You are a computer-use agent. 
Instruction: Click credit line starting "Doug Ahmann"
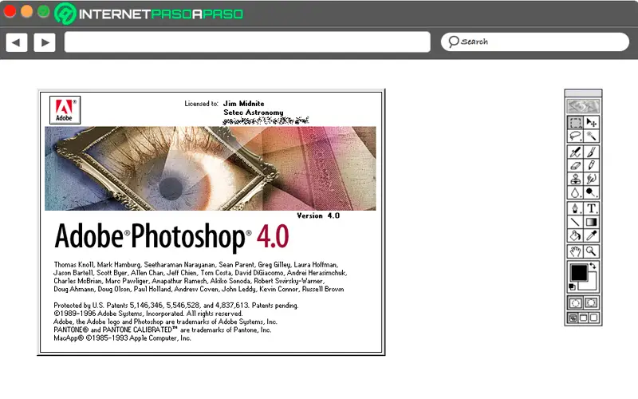(x=199, y=289)
